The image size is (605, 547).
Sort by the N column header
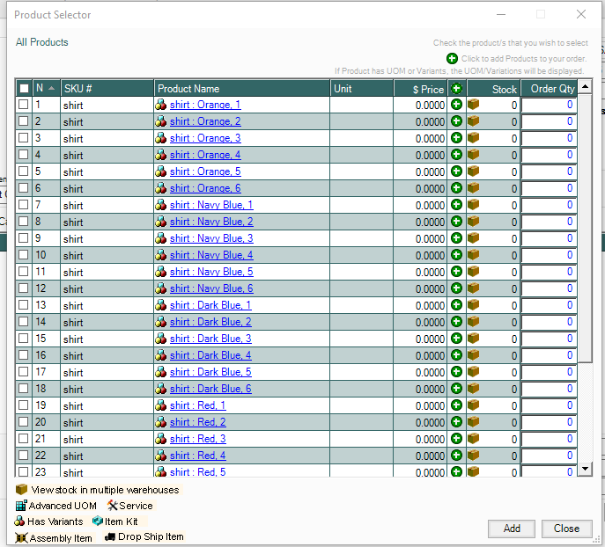point(46,89)
